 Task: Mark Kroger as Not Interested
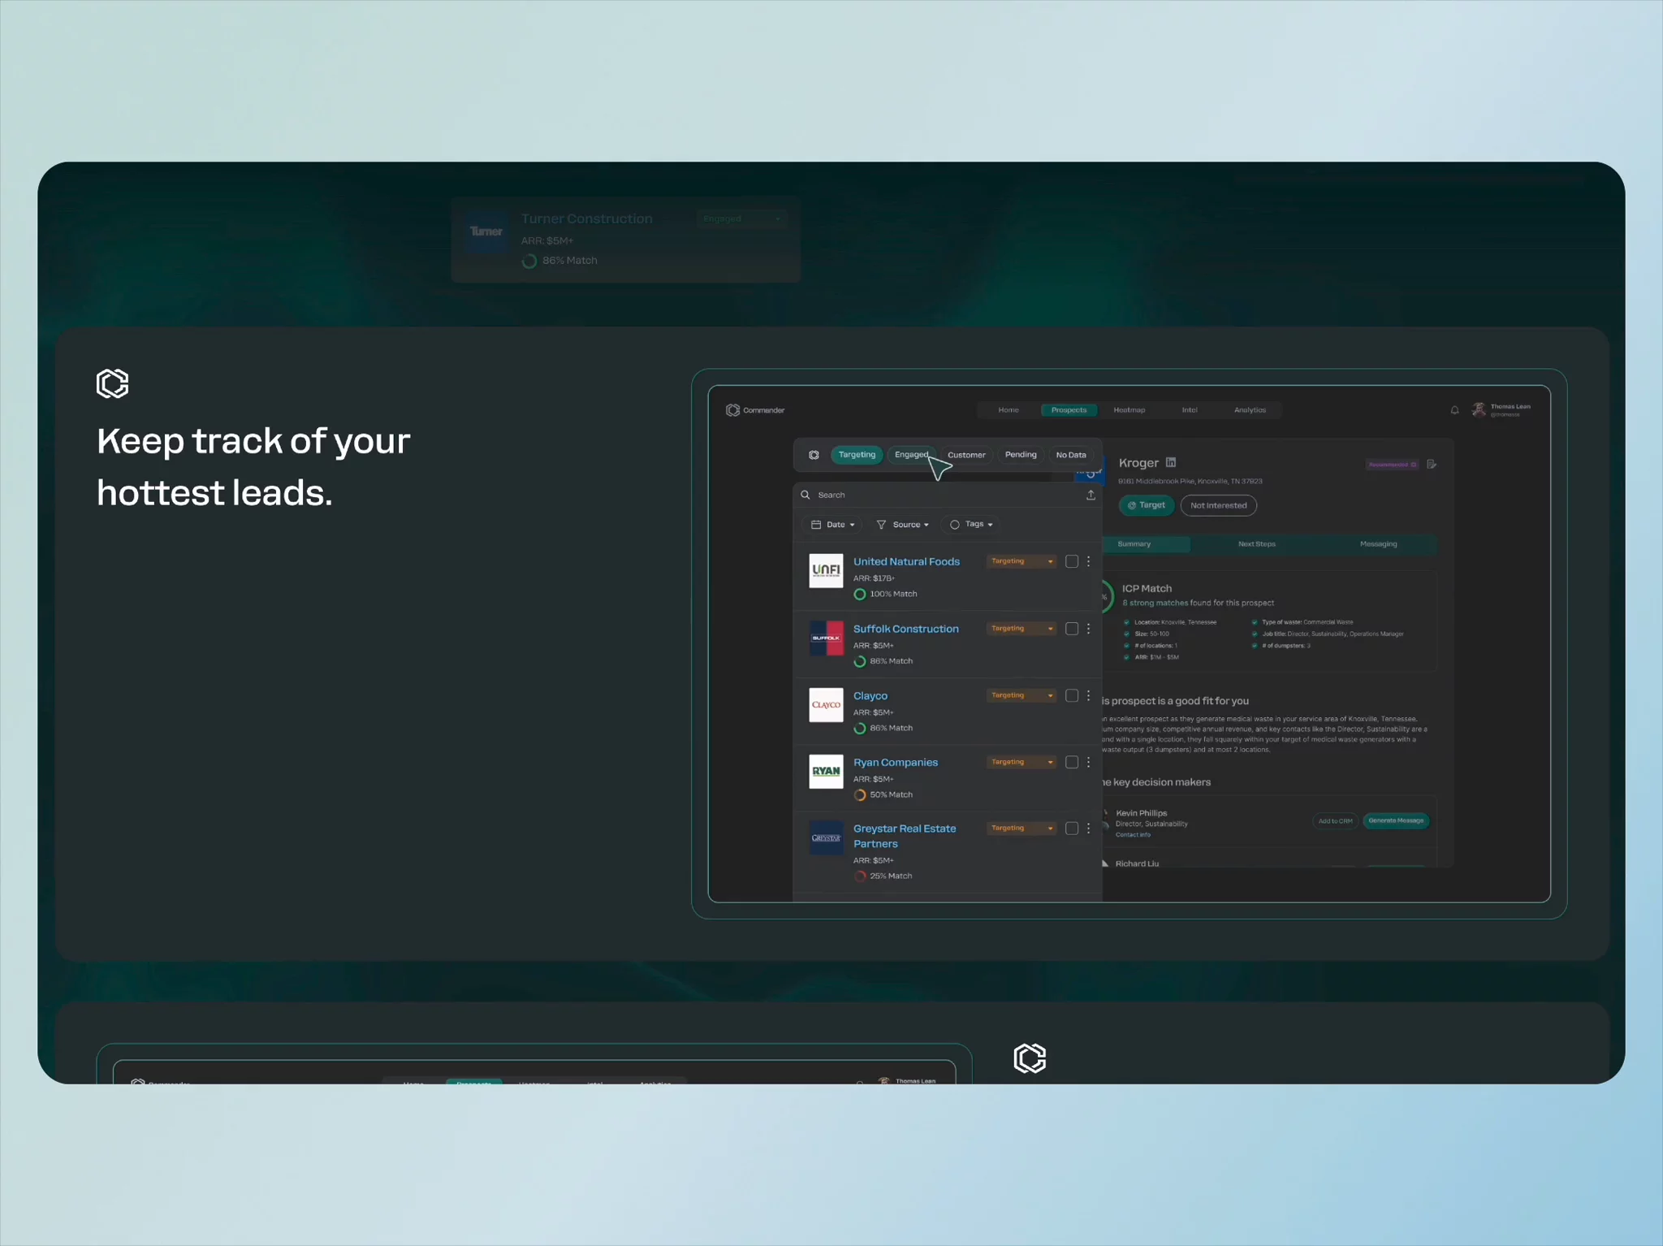[1218, 505]
